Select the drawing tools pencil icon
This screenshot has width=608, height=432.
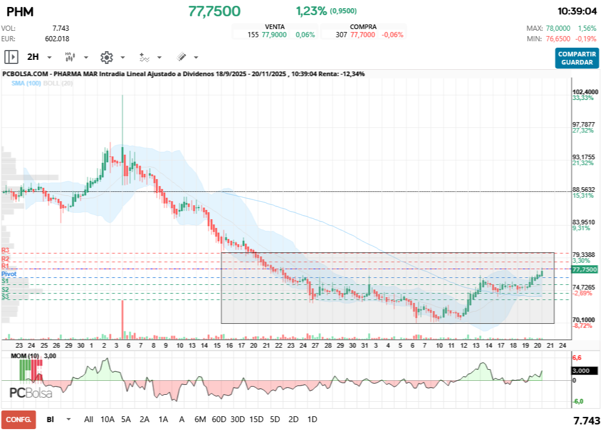coord(181,56)
